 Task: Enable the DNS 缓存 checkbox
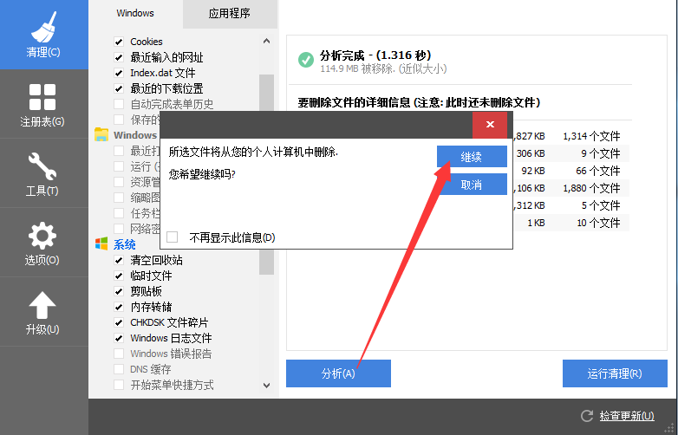[120, 369]
